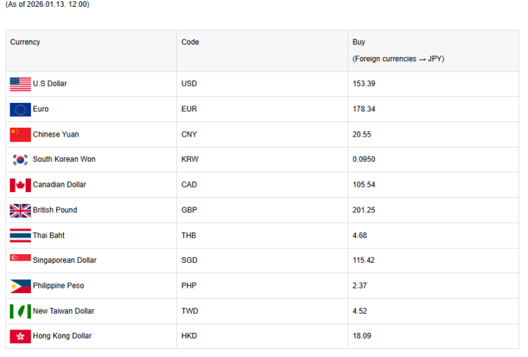Viewport: 528px width, 357px height.
Task: Select the USD code cell
Action: pos(189,84)
